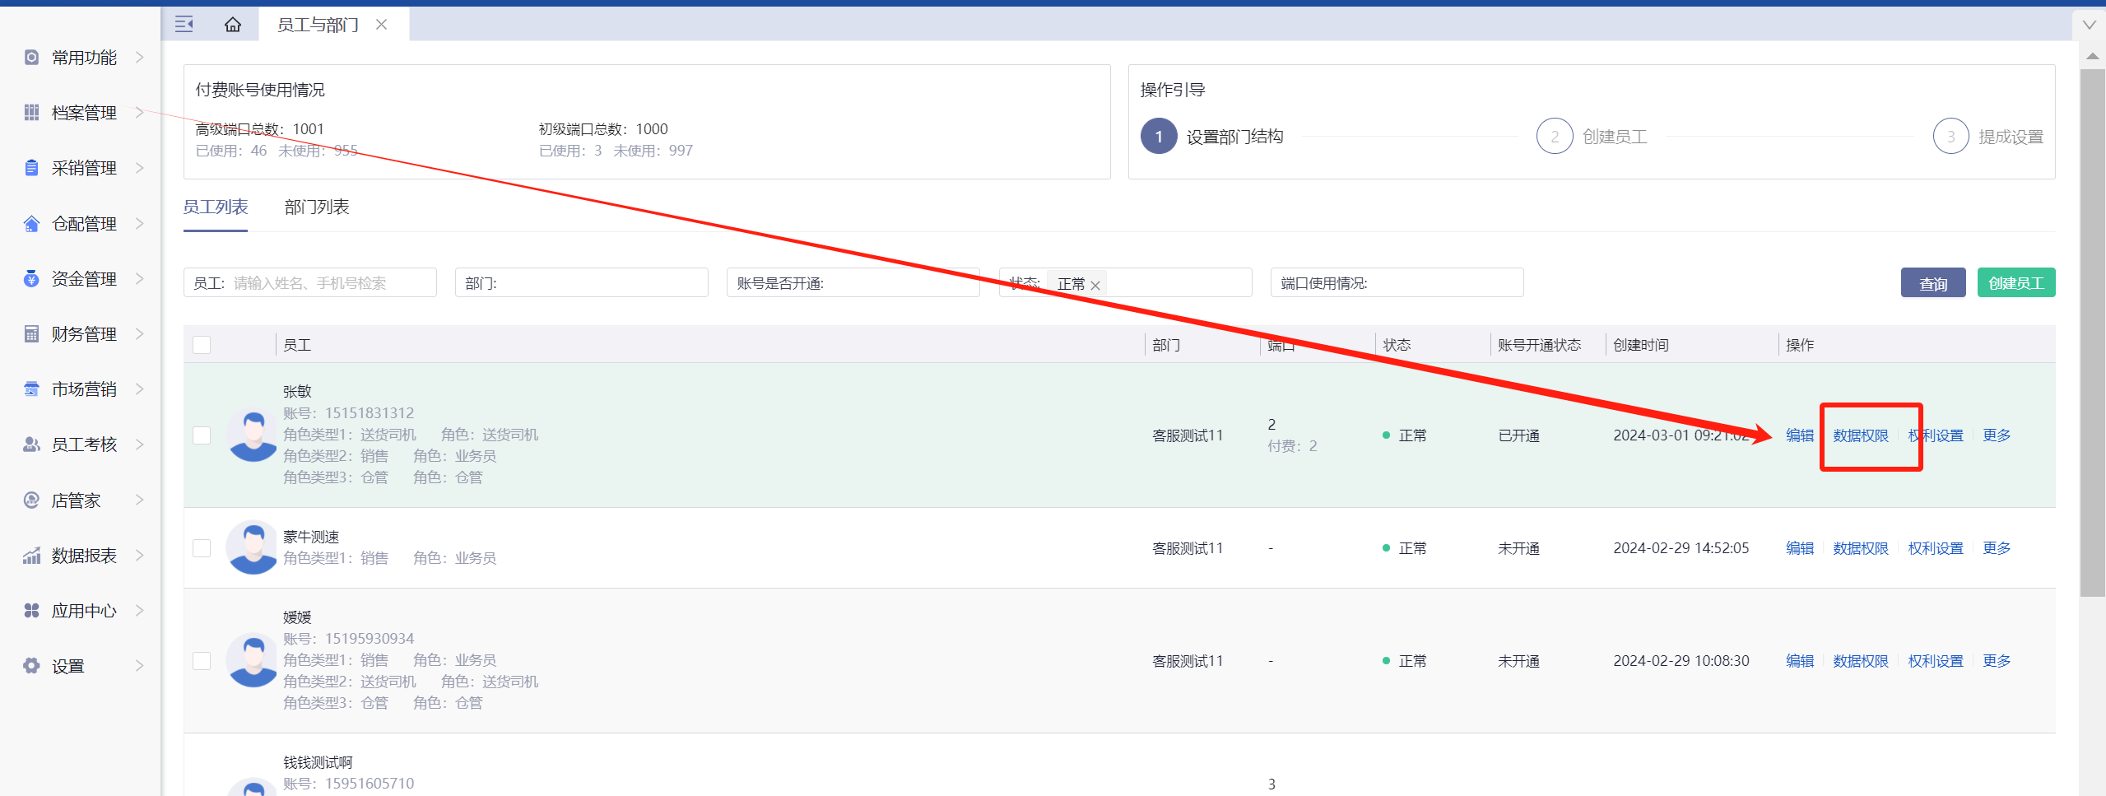Screen dimensions: 2106x796
Task: Click the 应用中心 apps icon
Action: [31, 611]
